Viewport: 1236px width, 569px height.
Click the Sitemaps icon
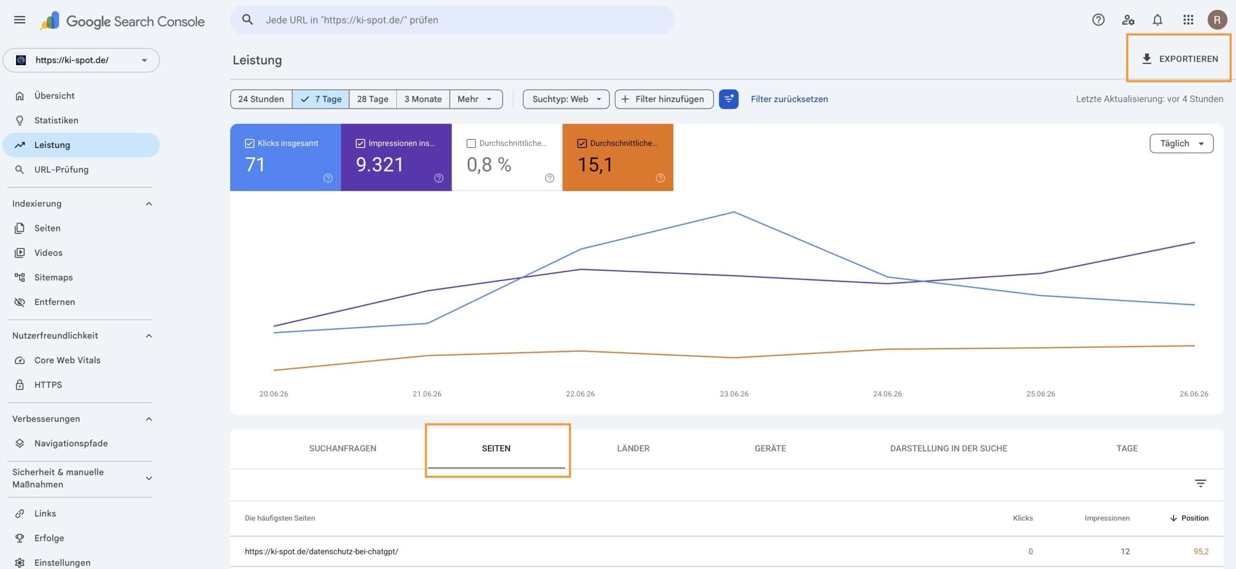point(19,277)
